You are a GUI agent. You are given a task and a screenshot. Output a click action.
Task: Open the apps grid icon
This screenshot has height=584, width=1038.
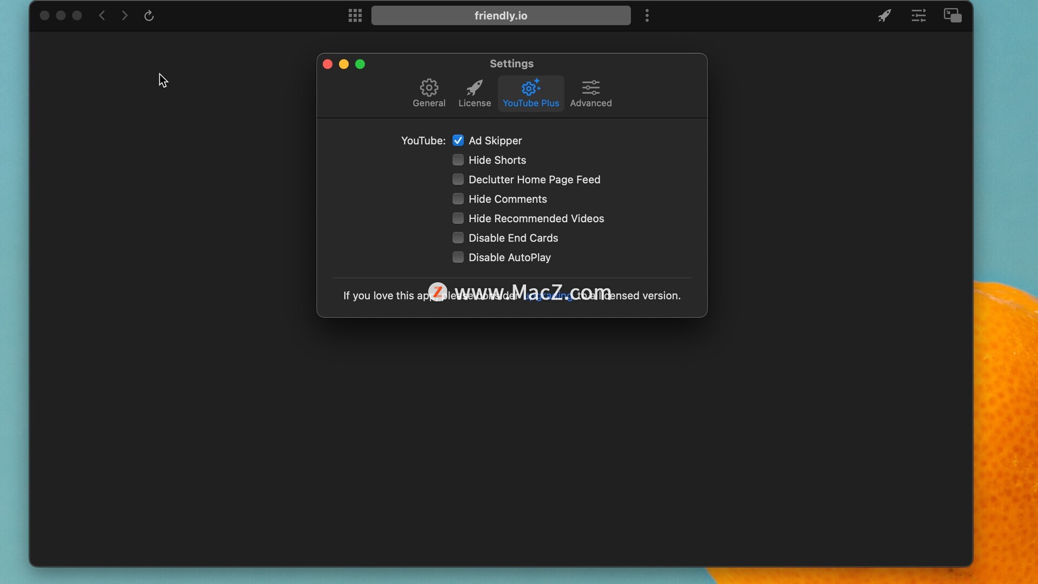tap(355, 16)
